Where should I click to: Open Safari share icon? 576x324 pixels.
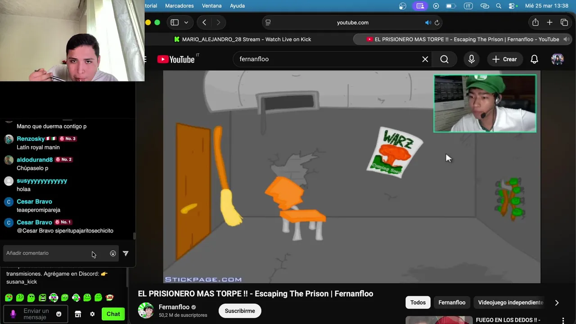click(535, 22)
